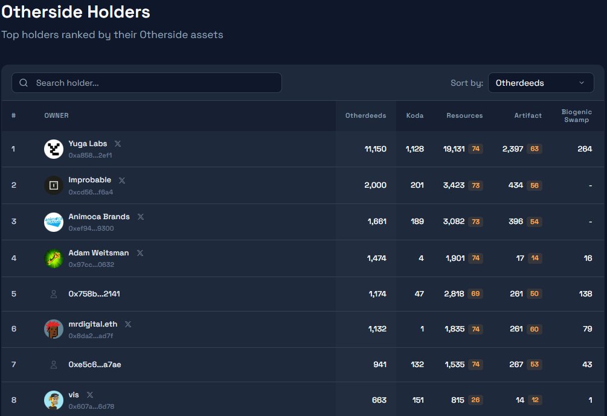
Task: Open vis X profile icon
Action: coord(90,395)
